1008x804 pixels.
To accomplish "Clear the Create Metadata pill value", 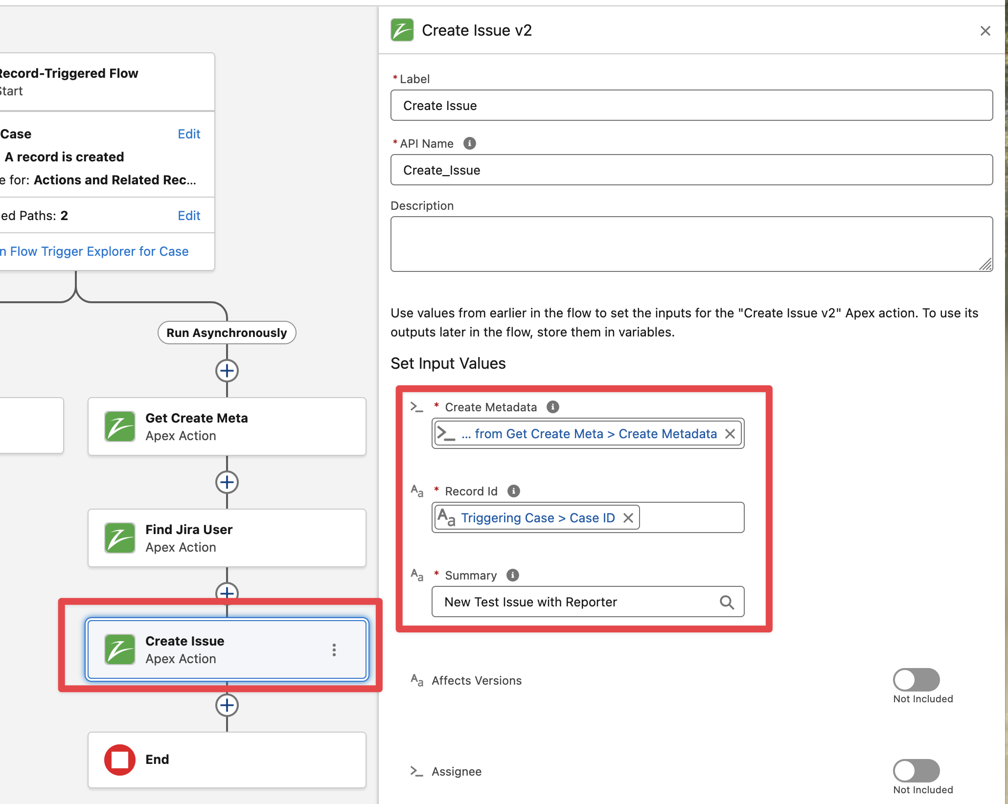I will [730, 434].
